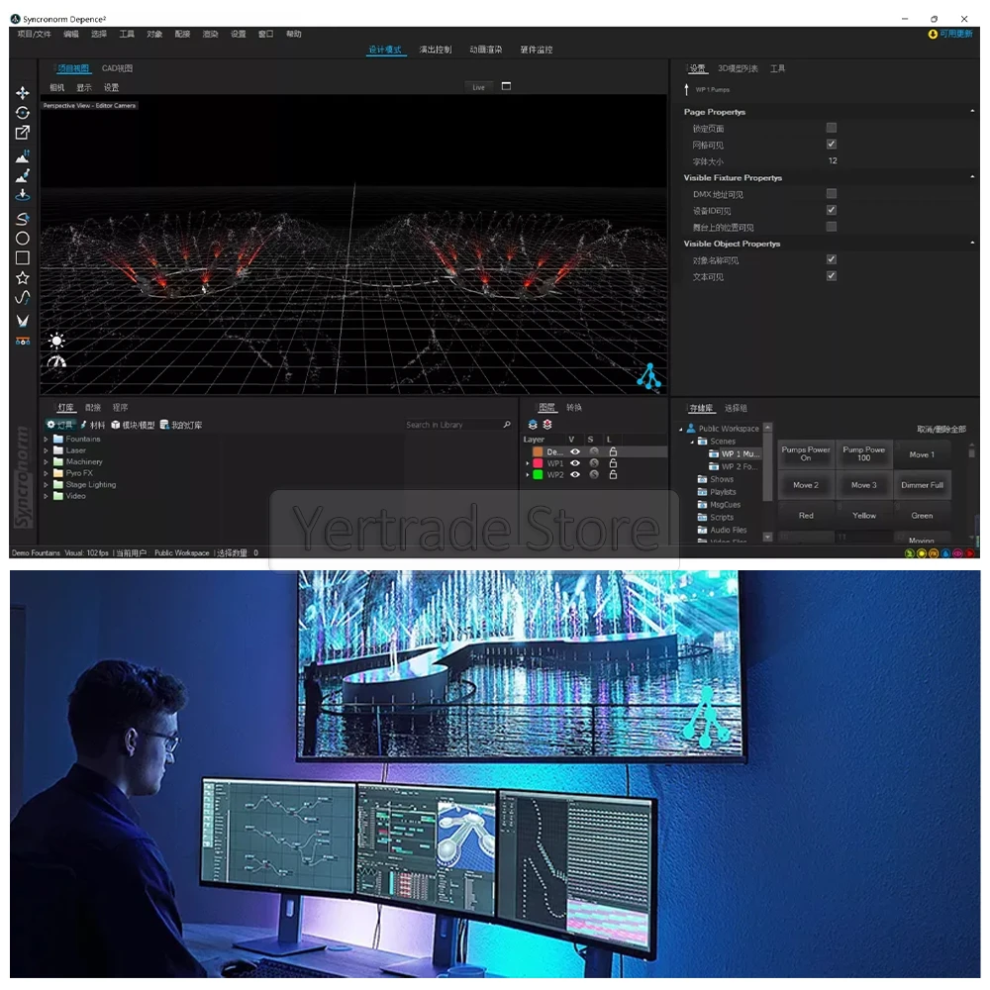Expand the Fountains library folder
This screenshot has width=990, height=990.
[x=47, y=439]
